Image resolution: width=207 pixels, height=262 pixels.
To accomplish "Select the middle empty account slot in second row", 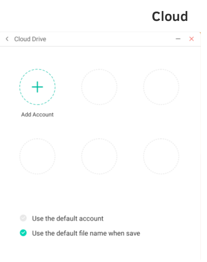I will pyautogui.click(x=99, y=156).
